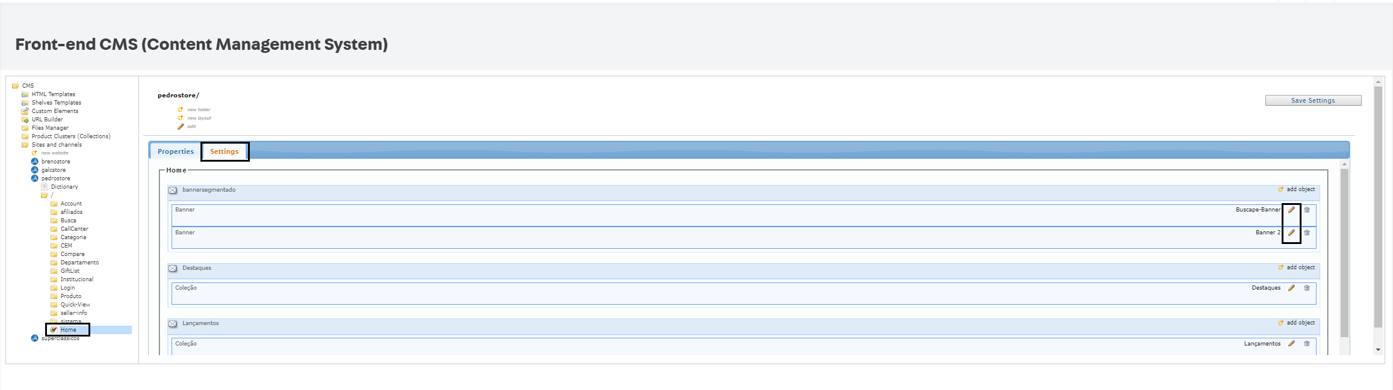Screen dimensions: 1393x390
Task: Toggle the bannersegmentado placeholder icon
Action: point(173,190)
